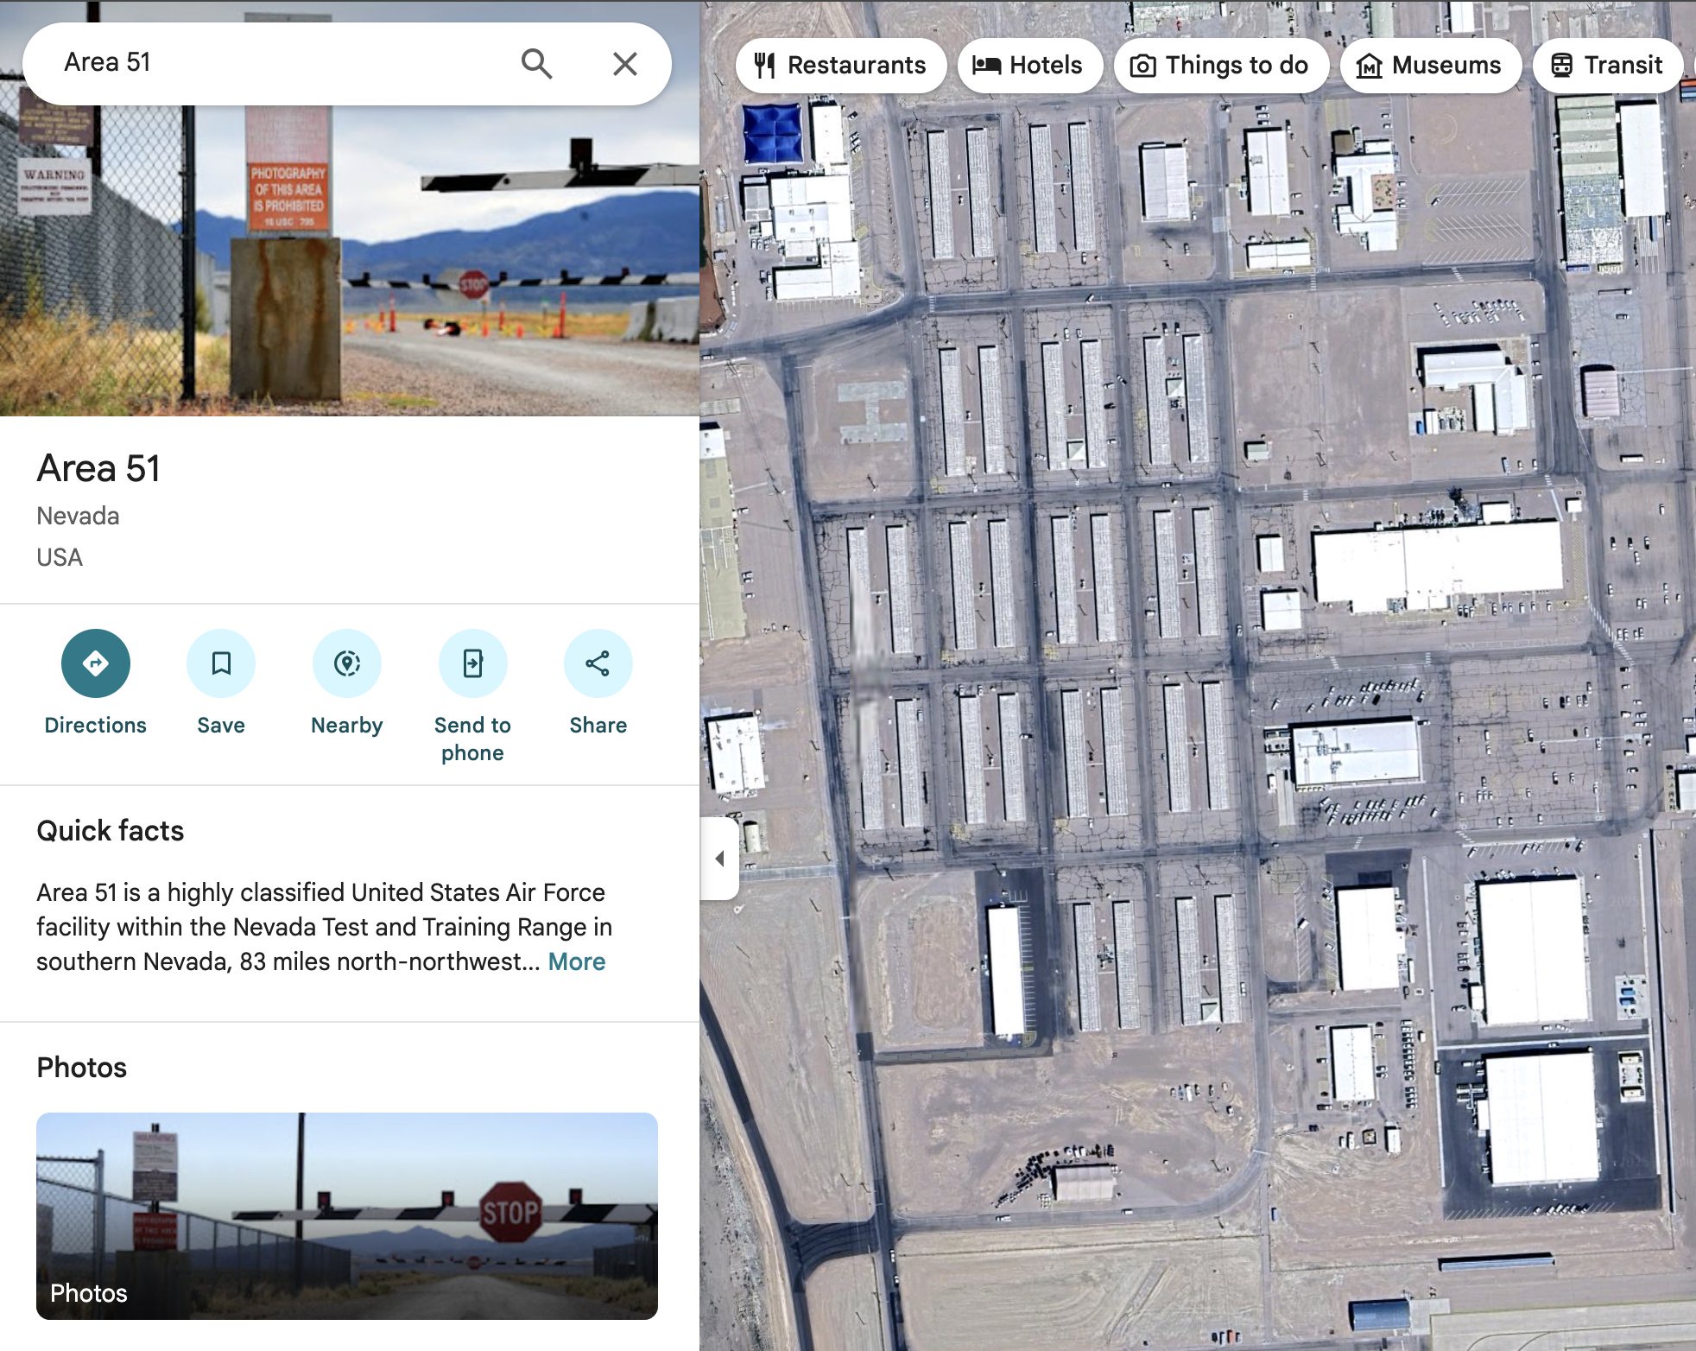Click the USA address line

tap(60, 557)
